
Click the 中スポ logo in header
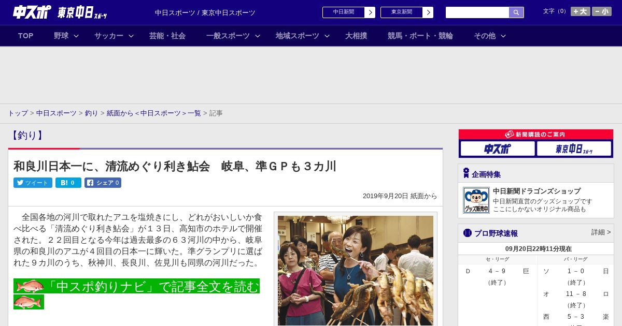[32, 12]
